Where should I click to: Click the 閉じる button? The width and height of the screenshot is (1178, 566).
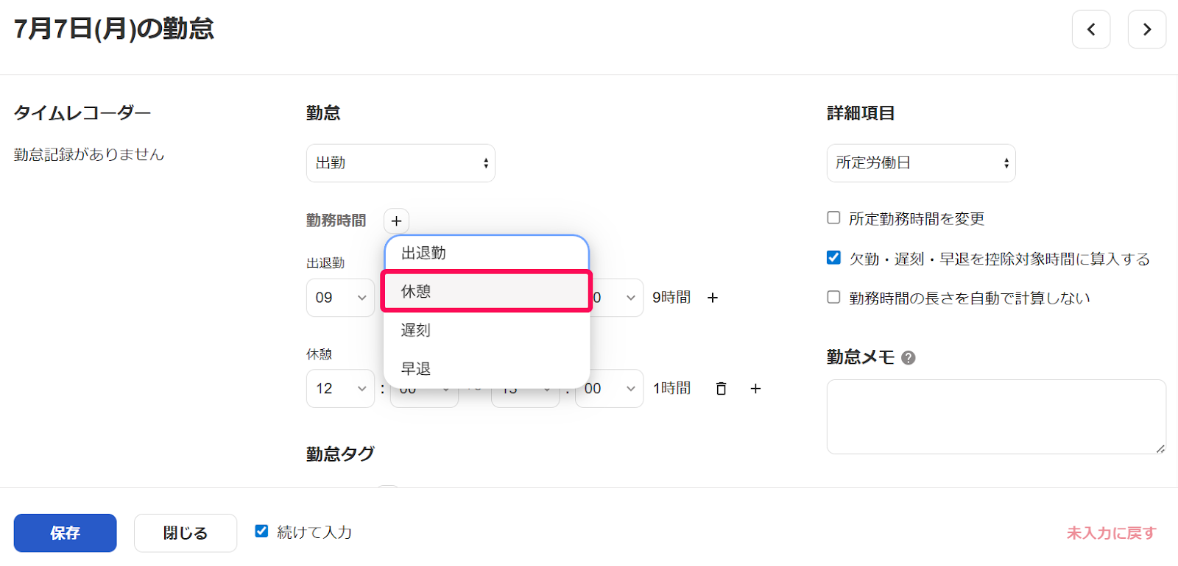click(186, 533)
